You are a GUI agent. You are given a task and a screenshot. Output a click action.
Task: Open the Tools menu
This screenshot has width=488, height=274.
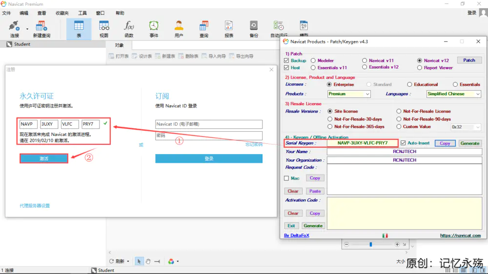coord(82,13)
